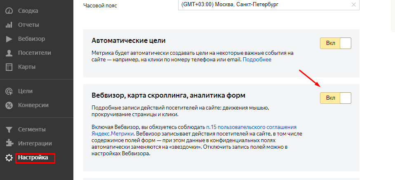Open the Сводка section

click(x=28, y=11)
